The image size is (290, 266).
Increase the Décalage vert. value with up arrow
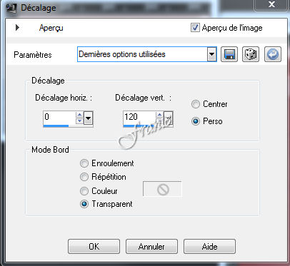[159, 115]
